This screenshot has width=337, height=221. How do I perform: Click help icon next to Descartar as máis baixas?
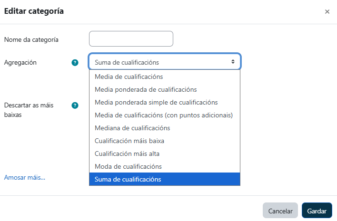(75, 106)
